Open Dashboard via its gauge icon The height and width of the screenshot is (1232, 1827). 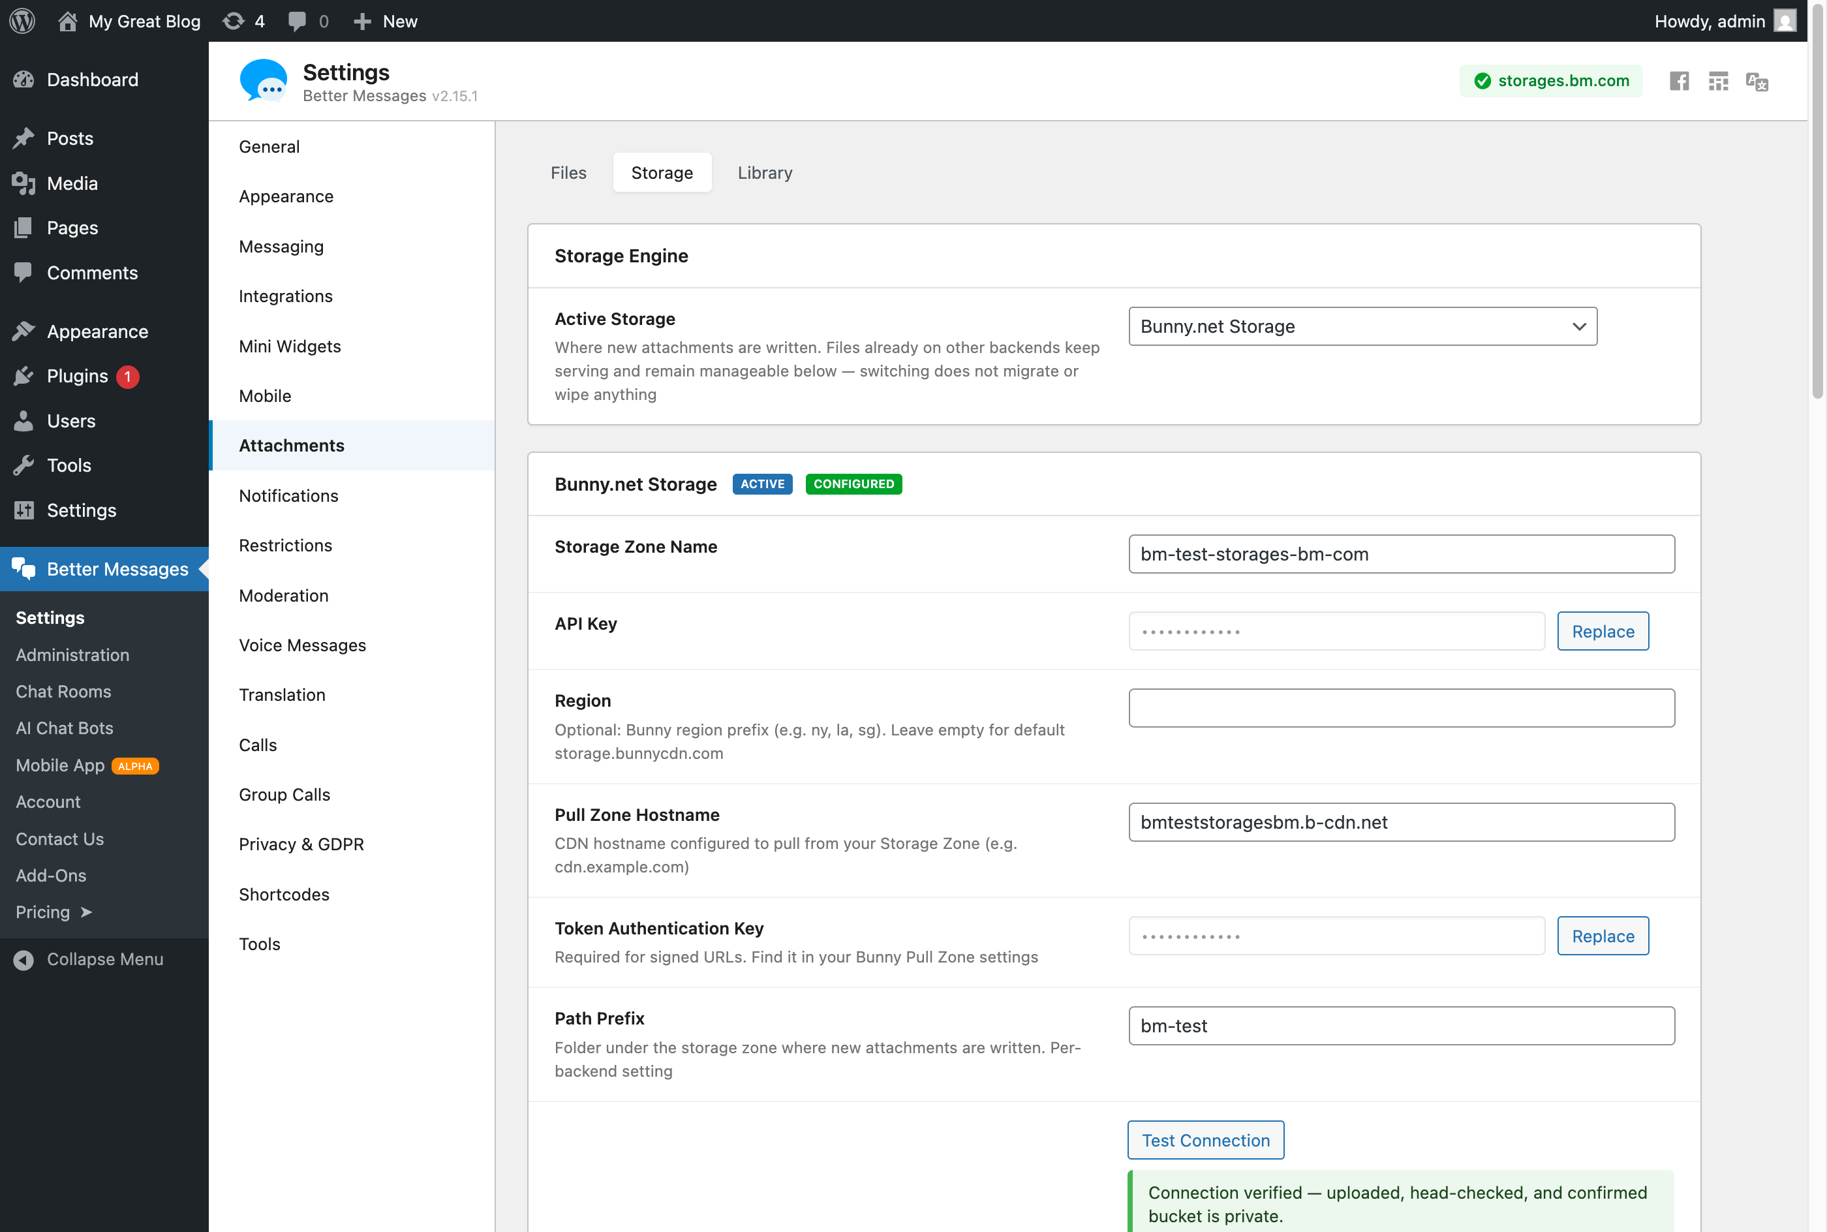point(23,80)
